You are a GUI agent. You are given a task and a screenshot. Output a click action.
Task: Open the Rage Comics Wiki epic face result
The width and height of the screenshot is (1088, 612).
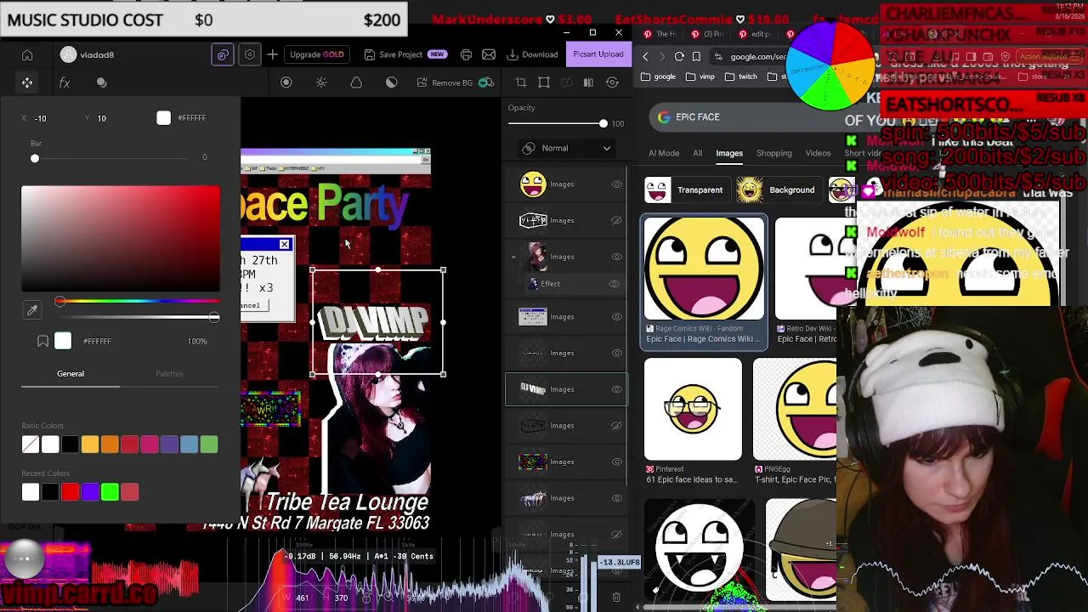click(x=704, y=282)
